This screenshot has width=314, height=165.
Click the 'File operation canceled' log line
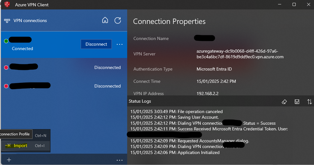(176, 111)
